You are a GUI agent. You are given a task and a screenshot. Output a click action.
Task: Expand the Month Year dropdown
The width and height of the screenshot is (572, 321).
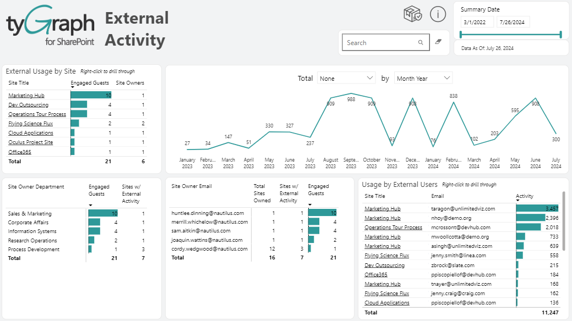(x=423, y=79)
